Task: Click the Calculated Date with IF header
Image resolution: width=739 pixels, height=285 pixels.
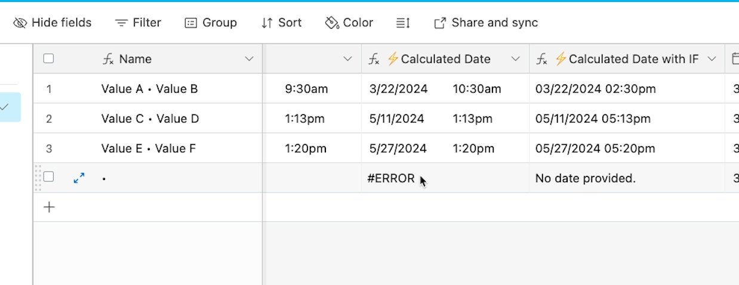Action: (x=627, y=59)
